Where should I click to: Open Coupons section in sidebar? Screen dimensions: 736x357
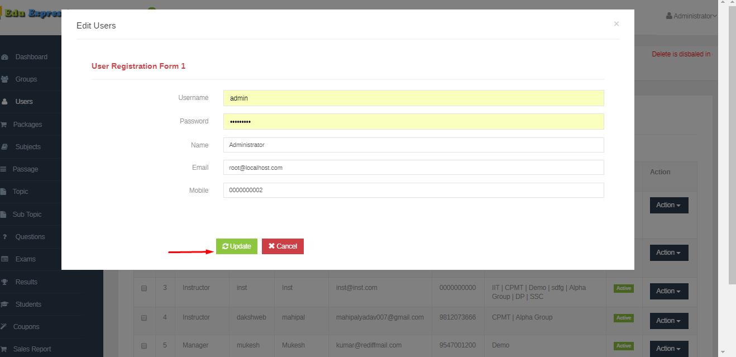26,327
